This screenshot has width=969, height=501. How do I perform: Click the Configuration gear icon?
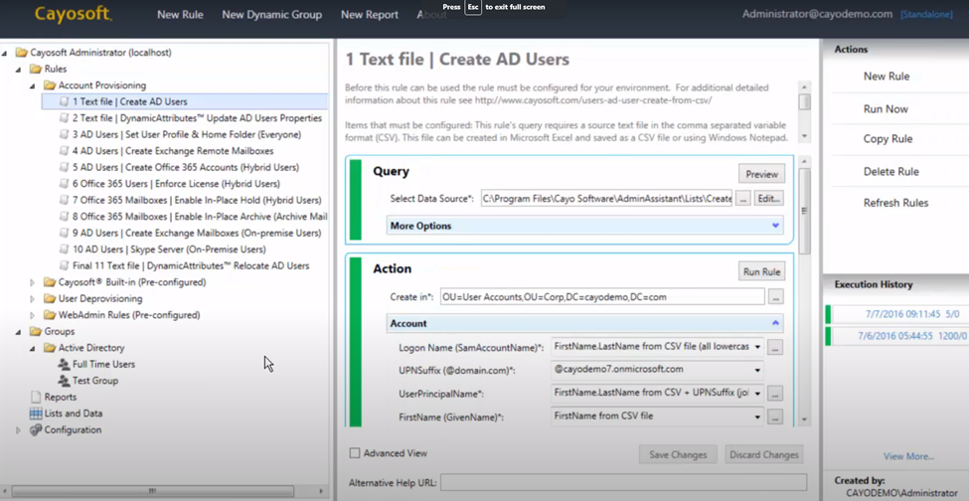[35, 430]
